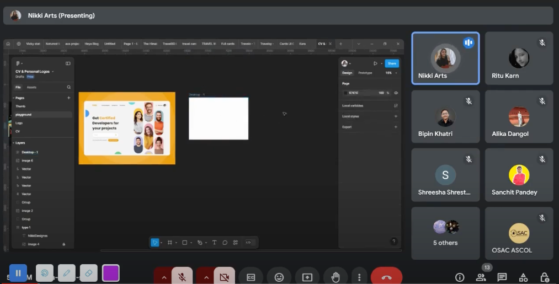Add an Export setting with plus icon
Screen dimensions: 559x284
pyautogui.click(x=396, y=127)
